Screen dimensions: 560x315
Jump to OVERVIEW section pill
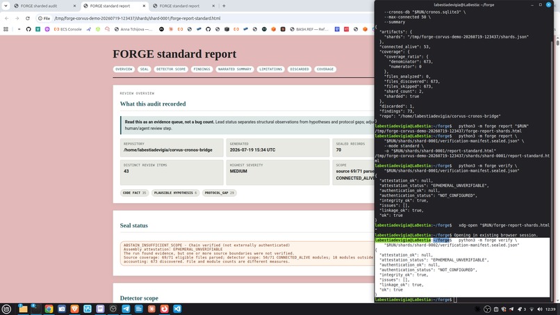(124, 69)
